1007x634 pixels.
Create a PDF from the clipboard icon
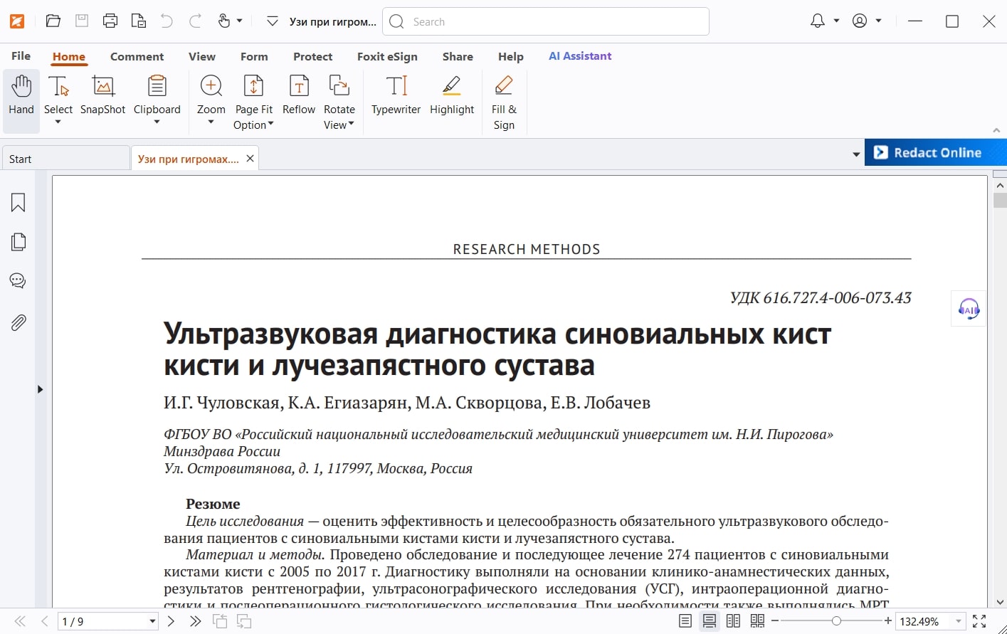coord(139,21)
